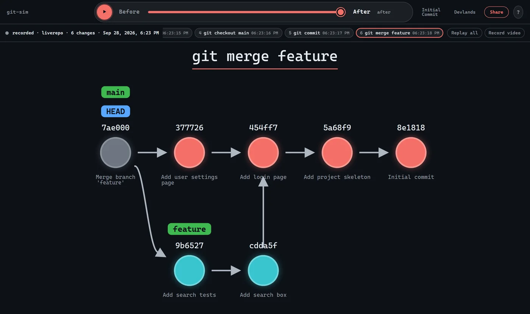530x314 pixels.
Task: Click the HEAD label
Action: (115, 111)
